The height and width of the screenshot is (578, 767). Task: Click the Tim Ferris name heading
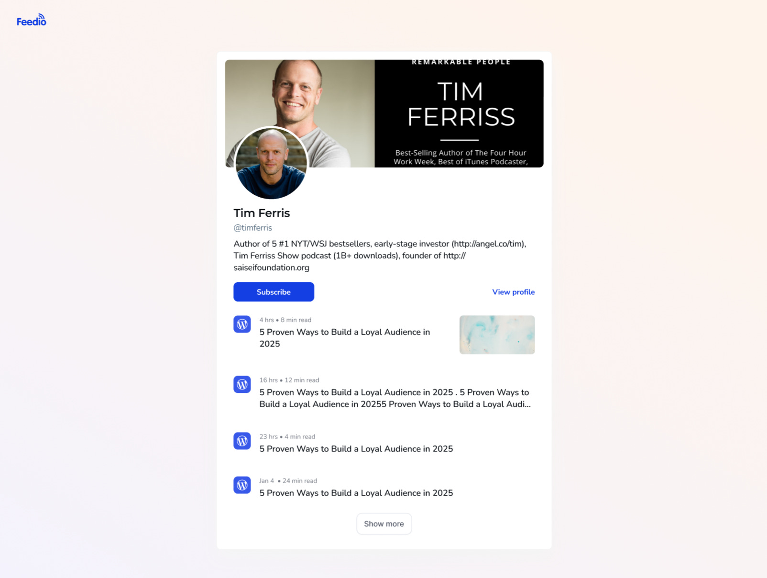pyautogui.click(x=262, y=213)
